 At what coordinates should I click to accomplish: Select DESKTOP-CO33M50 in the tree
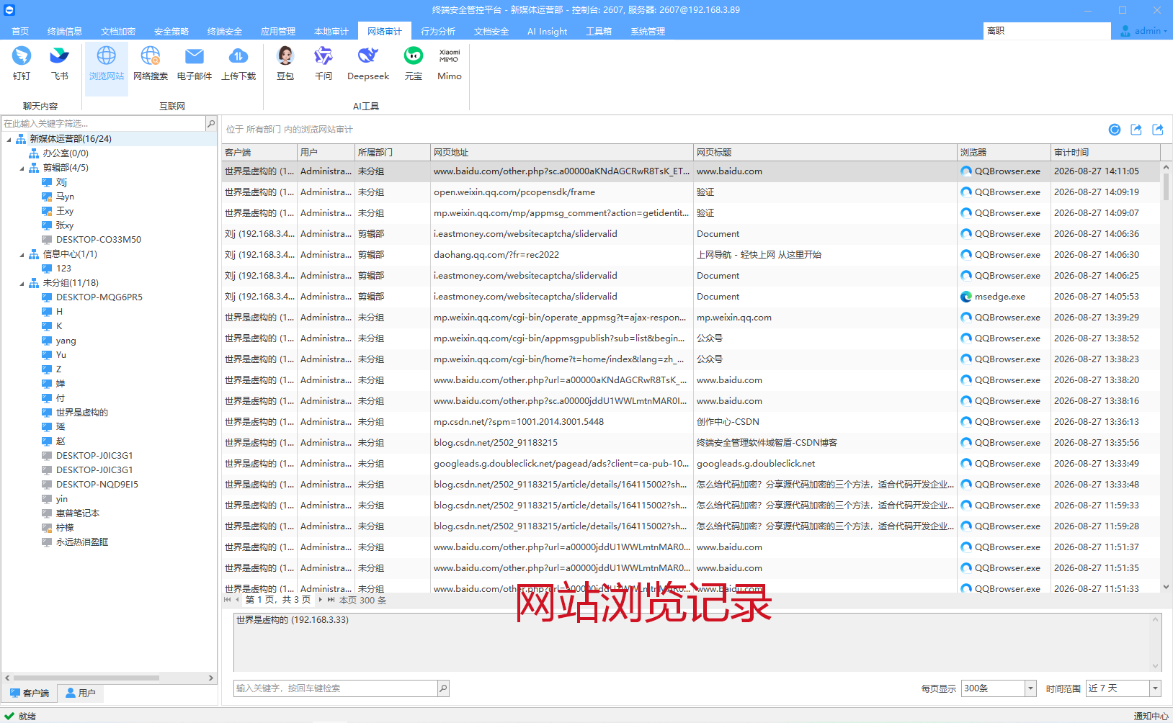[99, 240]
